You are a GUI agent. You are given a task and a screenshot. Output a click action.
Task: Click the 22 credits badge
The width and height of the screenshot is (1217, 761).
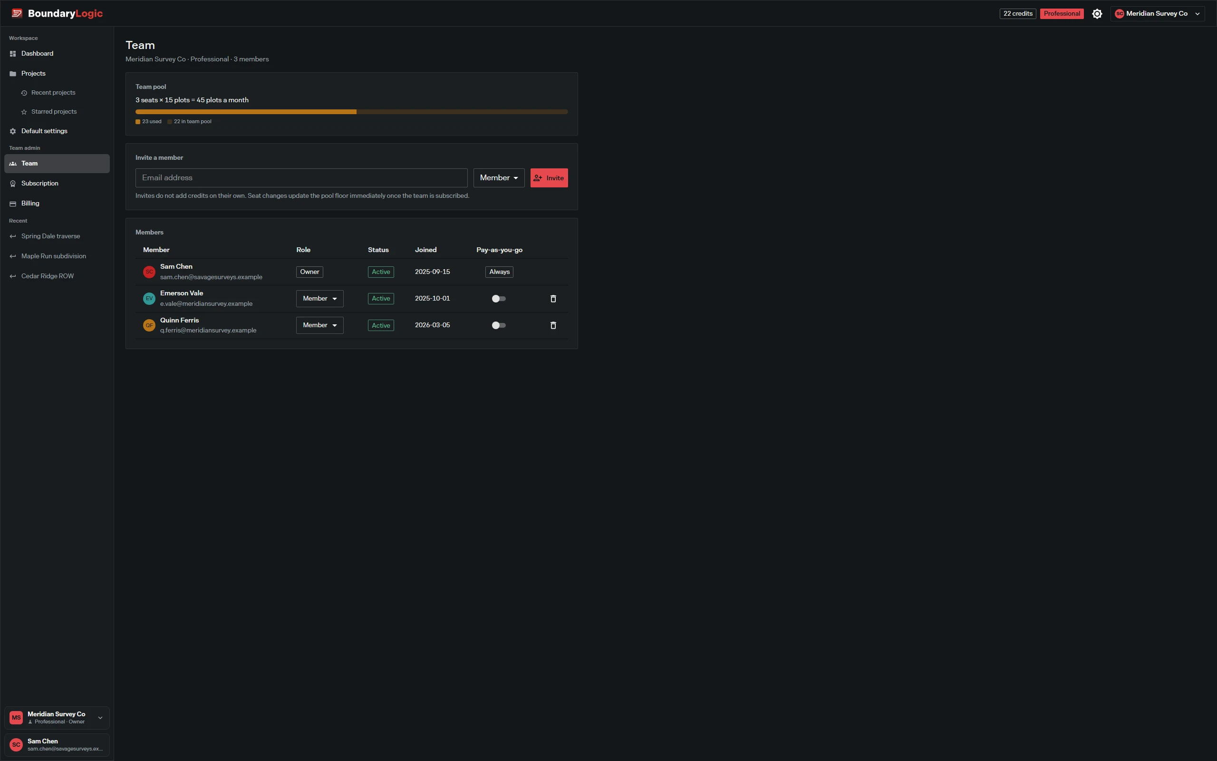pyautogui.click(x=1017, y=14)
